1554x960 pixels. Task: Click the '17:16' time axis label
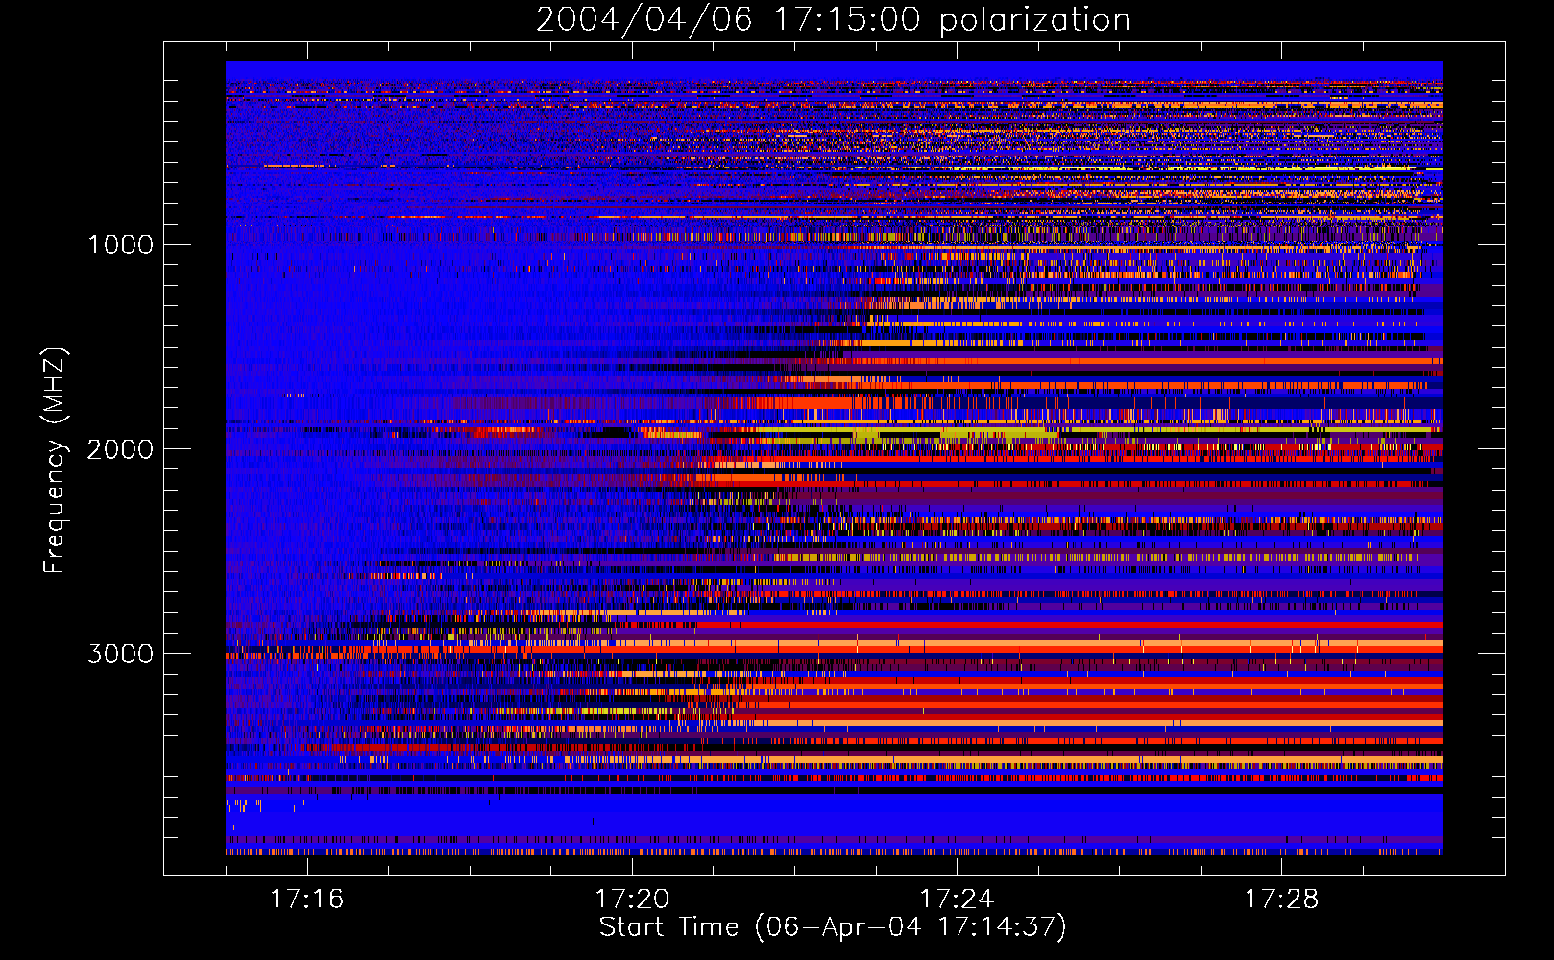[306, 900]
